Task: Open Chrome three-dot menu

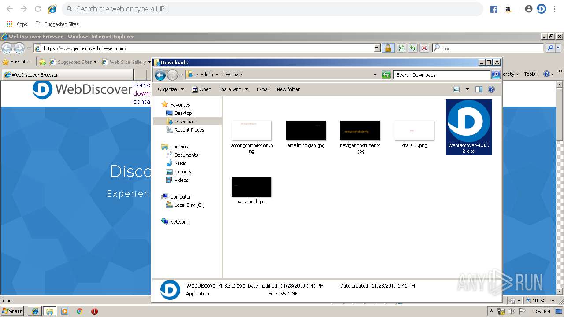Action: [x=555, y=9]
